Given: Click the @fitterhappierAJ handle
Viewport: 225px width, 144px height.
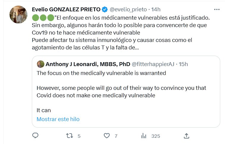Looking at the screenshot, I should click(153, 64).
